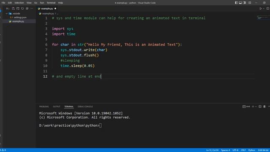Click the '#sleeping' comment
The image size is (270, 152).
tap(70, 60)
